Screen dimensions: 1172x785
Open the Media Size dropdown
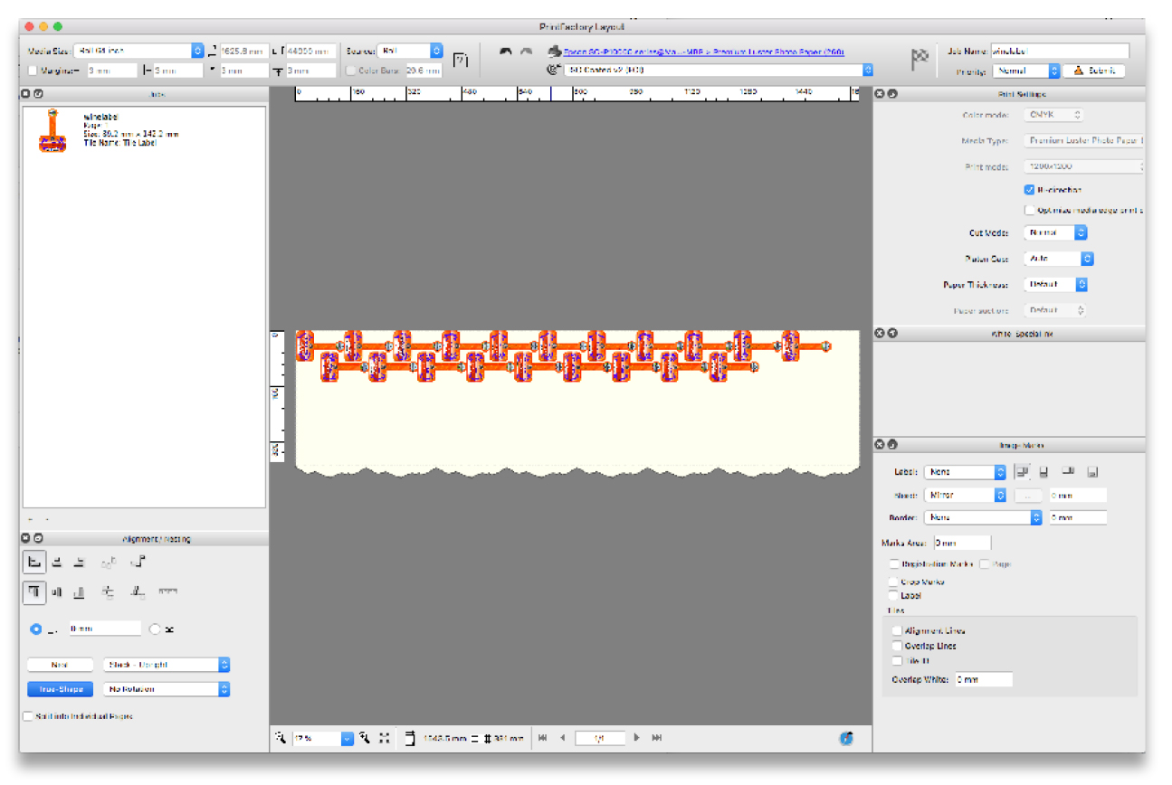point(197,52)
